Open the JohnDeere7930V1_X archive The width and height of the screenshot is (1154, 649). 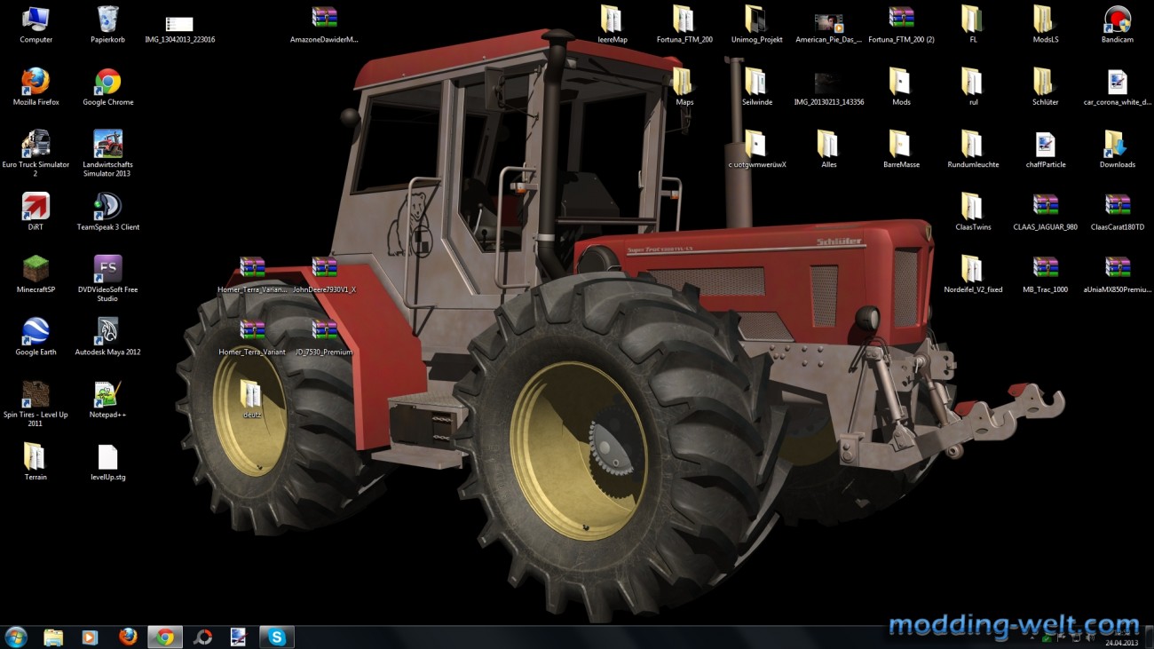[x=324, y=274]
